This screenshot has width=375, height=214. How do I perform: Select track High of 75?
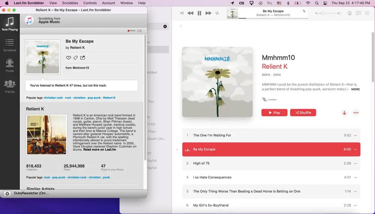271,164
